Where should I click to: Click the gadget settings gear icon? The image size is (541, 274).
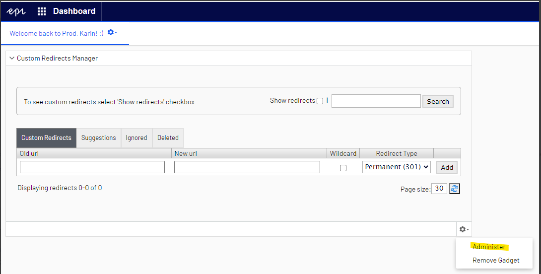click(464, 229)
